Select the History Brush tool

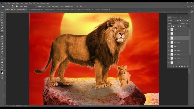coord(2,38)
